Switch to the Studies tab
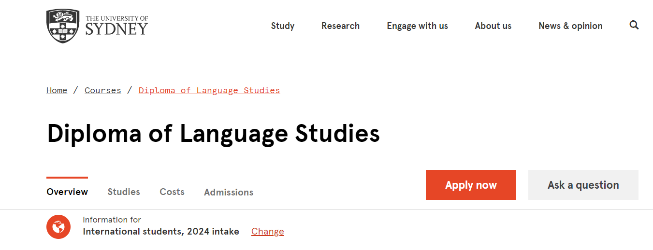Image resolution: width=653 pixels, height=250 pixels. 124,192
